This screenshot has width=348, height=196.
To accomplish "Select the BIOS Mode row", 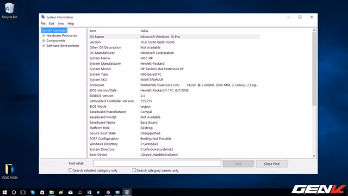I will point(174,106).
